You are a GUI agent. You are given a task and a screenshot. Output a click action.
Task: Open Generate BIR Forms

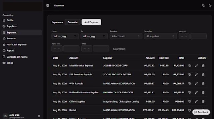point(22,57)
